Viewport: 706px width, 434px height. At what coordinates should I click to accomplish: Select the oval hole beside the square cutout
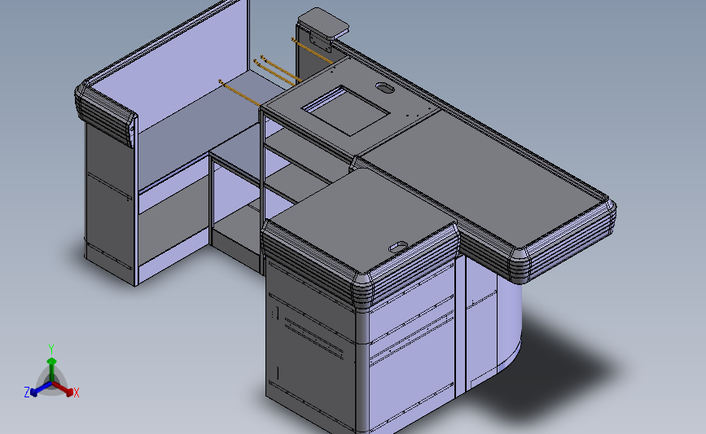385,87
